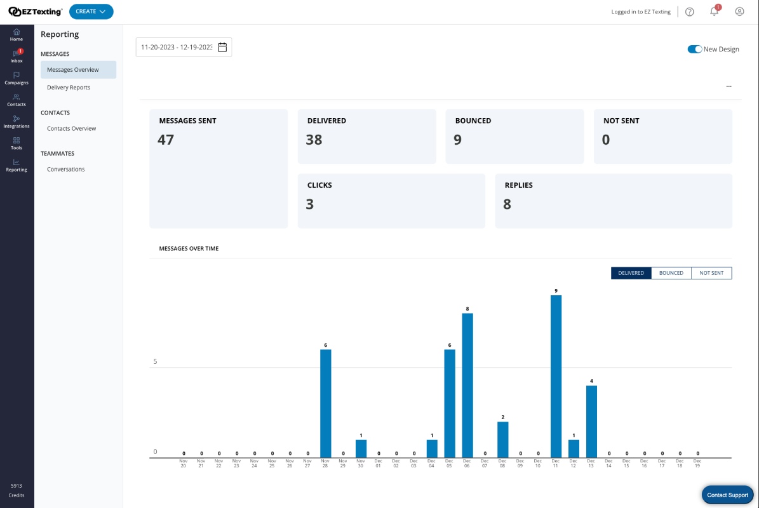Screen dimensions: 759x508
Task: Open the three-dot more options menu
Action: (729, 86)
